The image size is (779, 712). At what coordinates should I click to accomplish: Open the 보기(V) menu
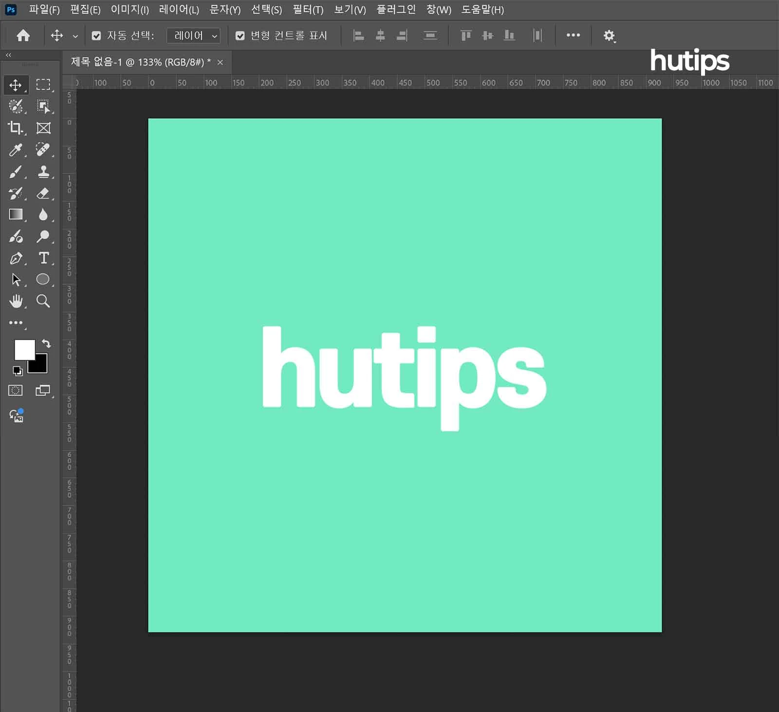(350, 10)
